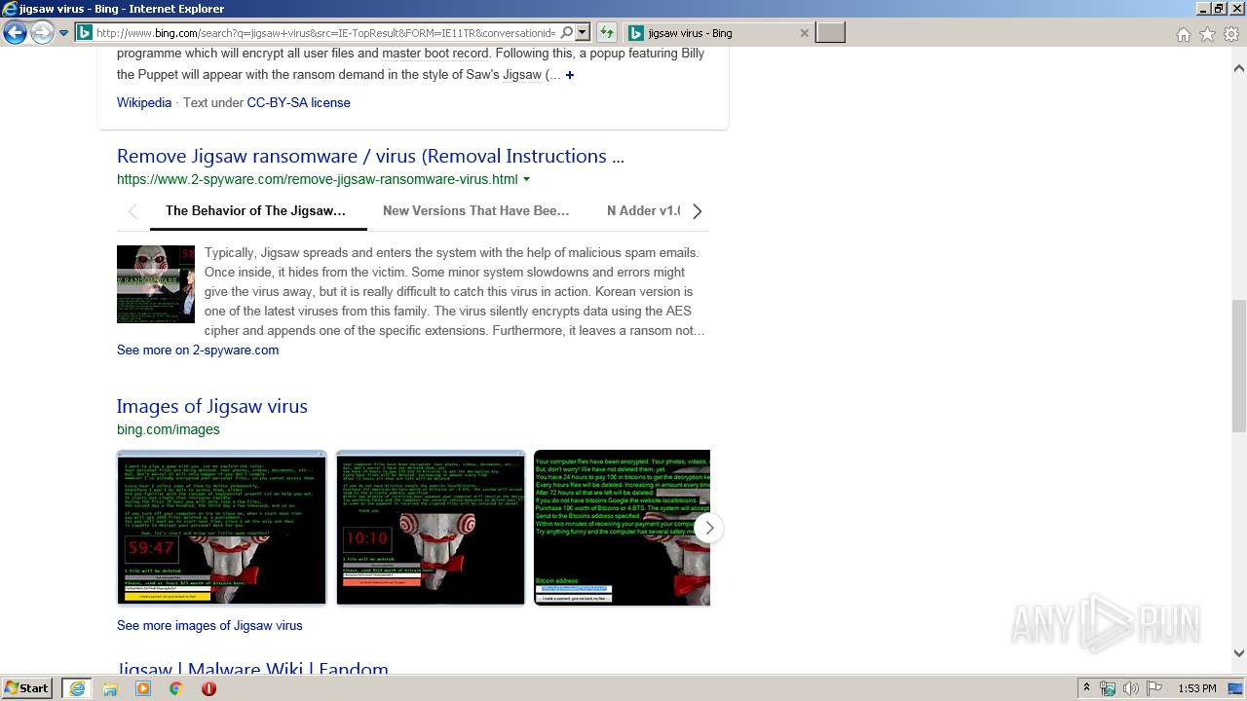Image resolution: width=1247 pixels, height=701 pixels.
Task: Click the network tray icon
Action: [x=1108, y=688]
